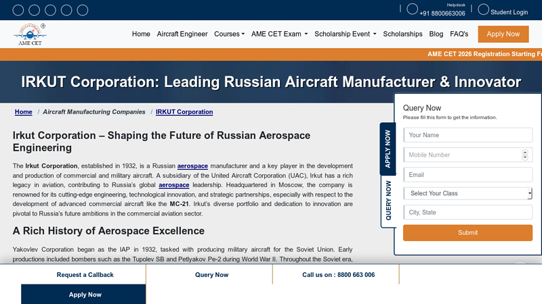The width and height of the screenshot is (542, 304).
Task: Click the fourth social media circle icon
Action: pyautogui.click(x=66, y=10)
